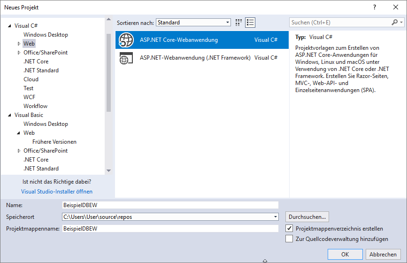Switch to small icons view
Image resolution: width=407 pixels, height=263 pixels.
238,23
